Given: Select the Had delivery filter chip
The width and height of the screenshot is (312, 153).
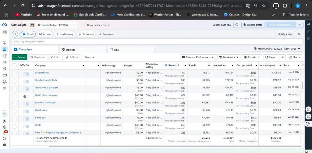Looking at the screenshot, I should [65, 34].
